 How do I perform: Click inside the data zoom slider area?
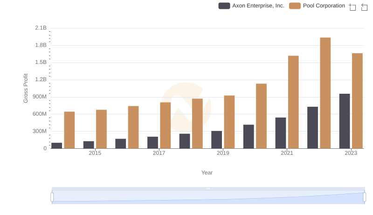point(208,197)
